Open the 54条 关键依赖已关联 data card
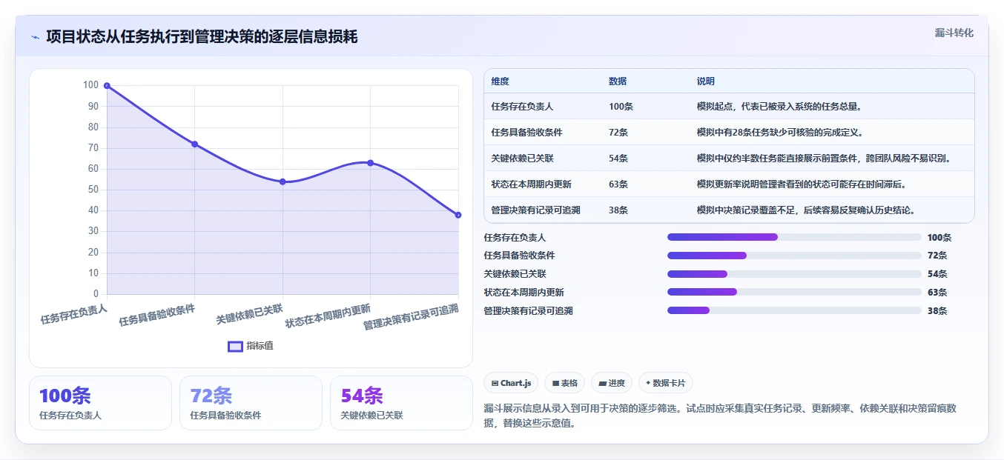Viewport: 1004px width, 460px height. (401, 403)
